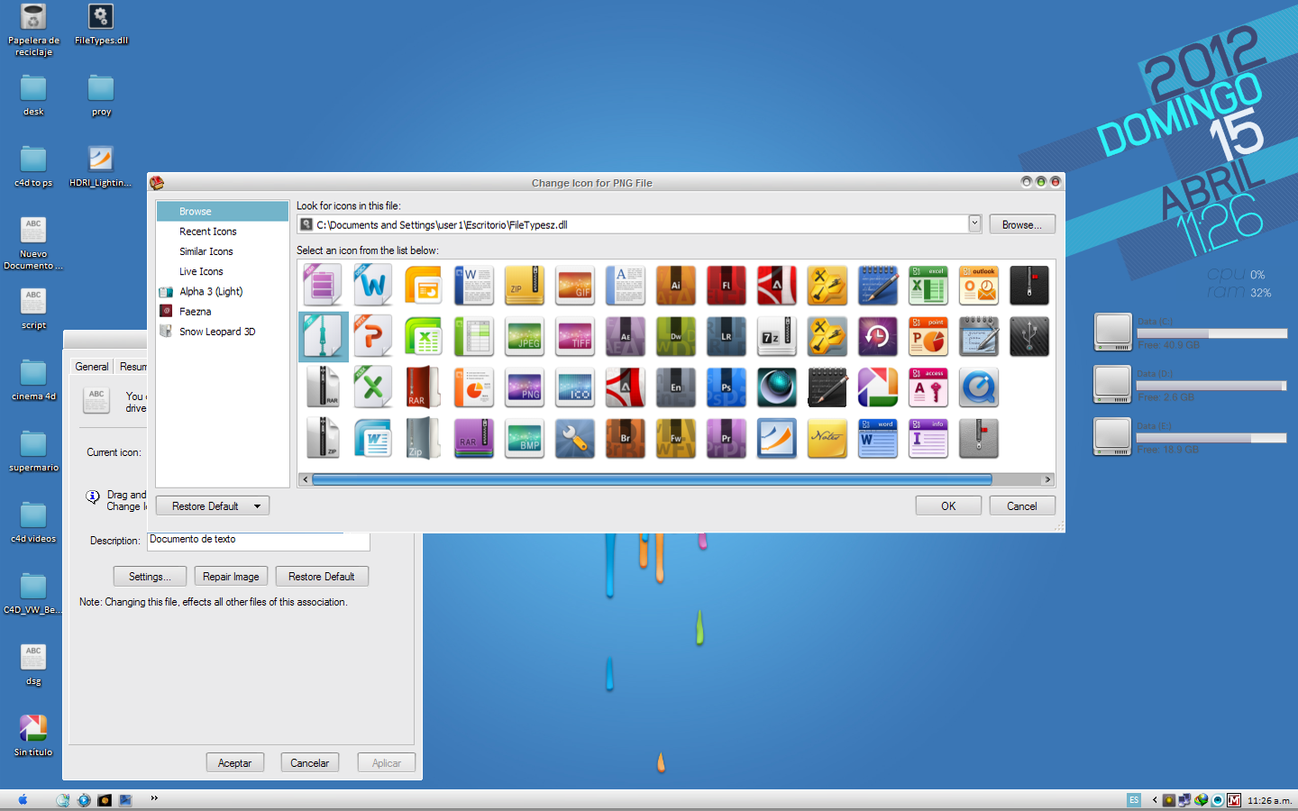The height and width of the screenshot is (811, 1298).
Task: Click Repair Image in the properties dialog
Action: click(231, 576)
